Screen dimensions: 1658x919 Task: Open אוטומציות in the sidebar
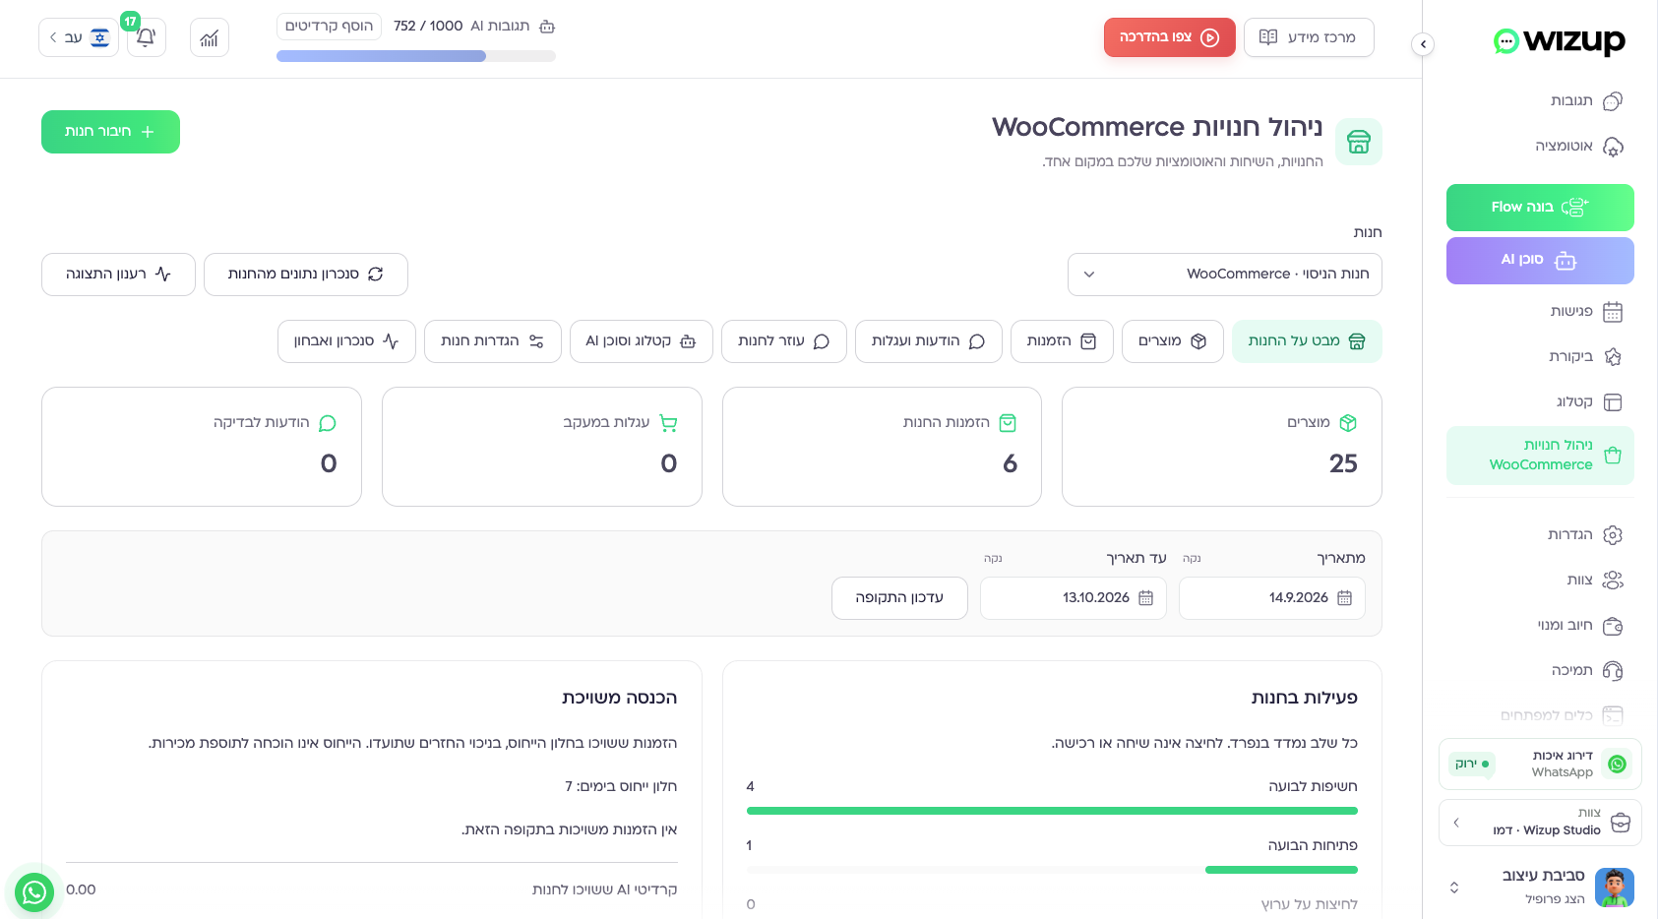tap(1540, 147)
